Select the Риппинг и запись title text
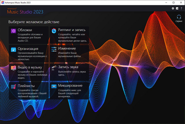185x124 pixels. 72,30
